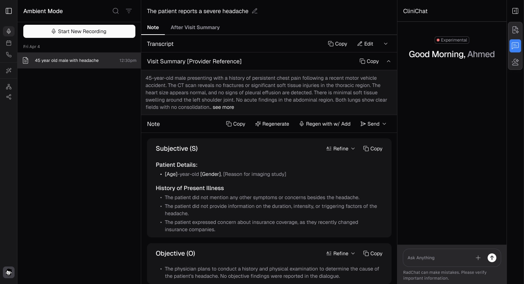
Task: Open the filter icon in Ambient Mode
Action: [x=129, y=11]
